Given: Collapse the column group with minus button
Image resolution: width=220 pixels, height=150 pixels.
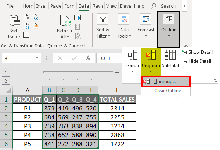Looking at the screenshot, I should coord(117,72).
